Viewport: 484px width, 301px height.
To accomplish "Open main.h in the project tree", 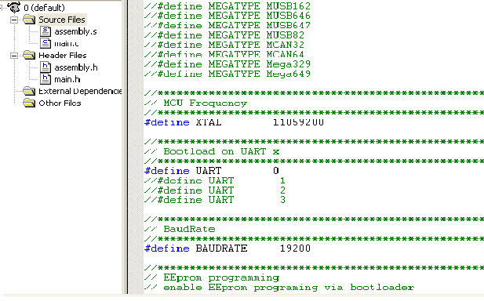I will (x=67, y=79).
